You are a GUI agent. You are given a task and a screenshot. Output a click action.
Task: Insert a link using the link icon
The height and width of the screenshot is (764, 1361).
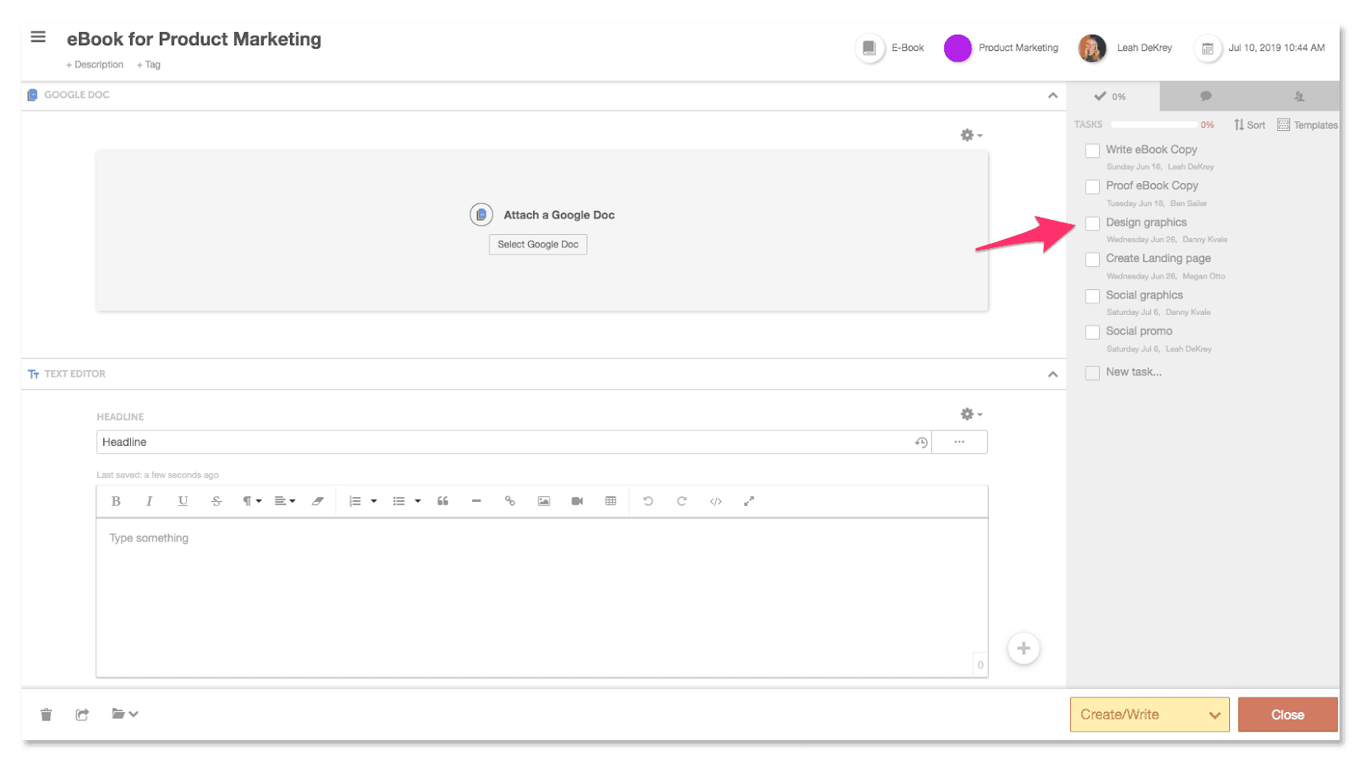point(510,501)
